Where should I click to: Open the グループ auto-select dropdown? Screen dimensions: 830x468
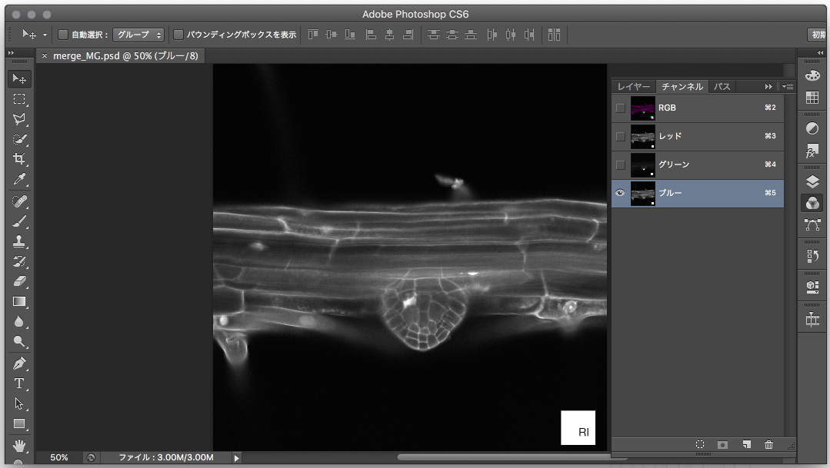click(138, 35)
